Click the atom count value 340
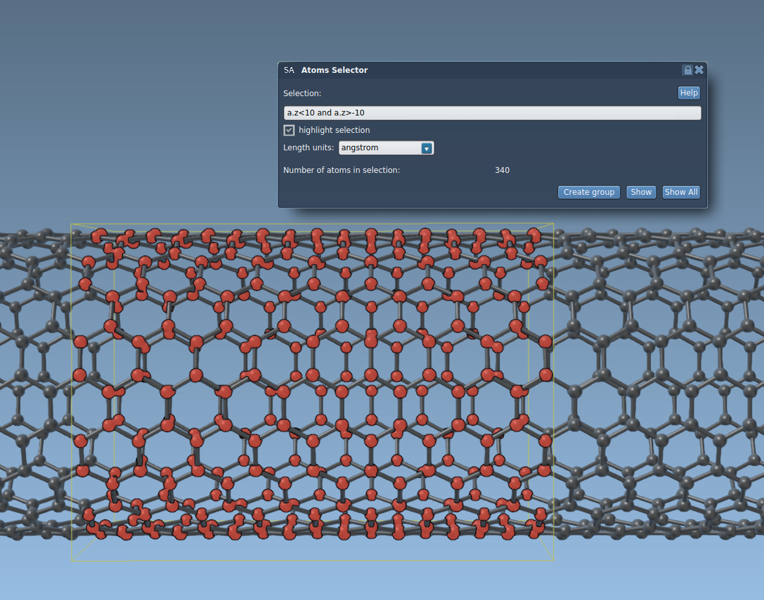This screenshot has width=764, height=600. coord(502,170)
